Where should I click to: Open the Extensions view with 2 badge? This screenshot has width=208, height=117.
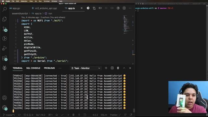coord(5,58)
